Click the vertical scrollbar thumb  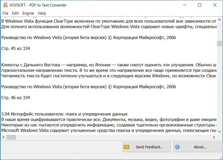tap(220, 43)
